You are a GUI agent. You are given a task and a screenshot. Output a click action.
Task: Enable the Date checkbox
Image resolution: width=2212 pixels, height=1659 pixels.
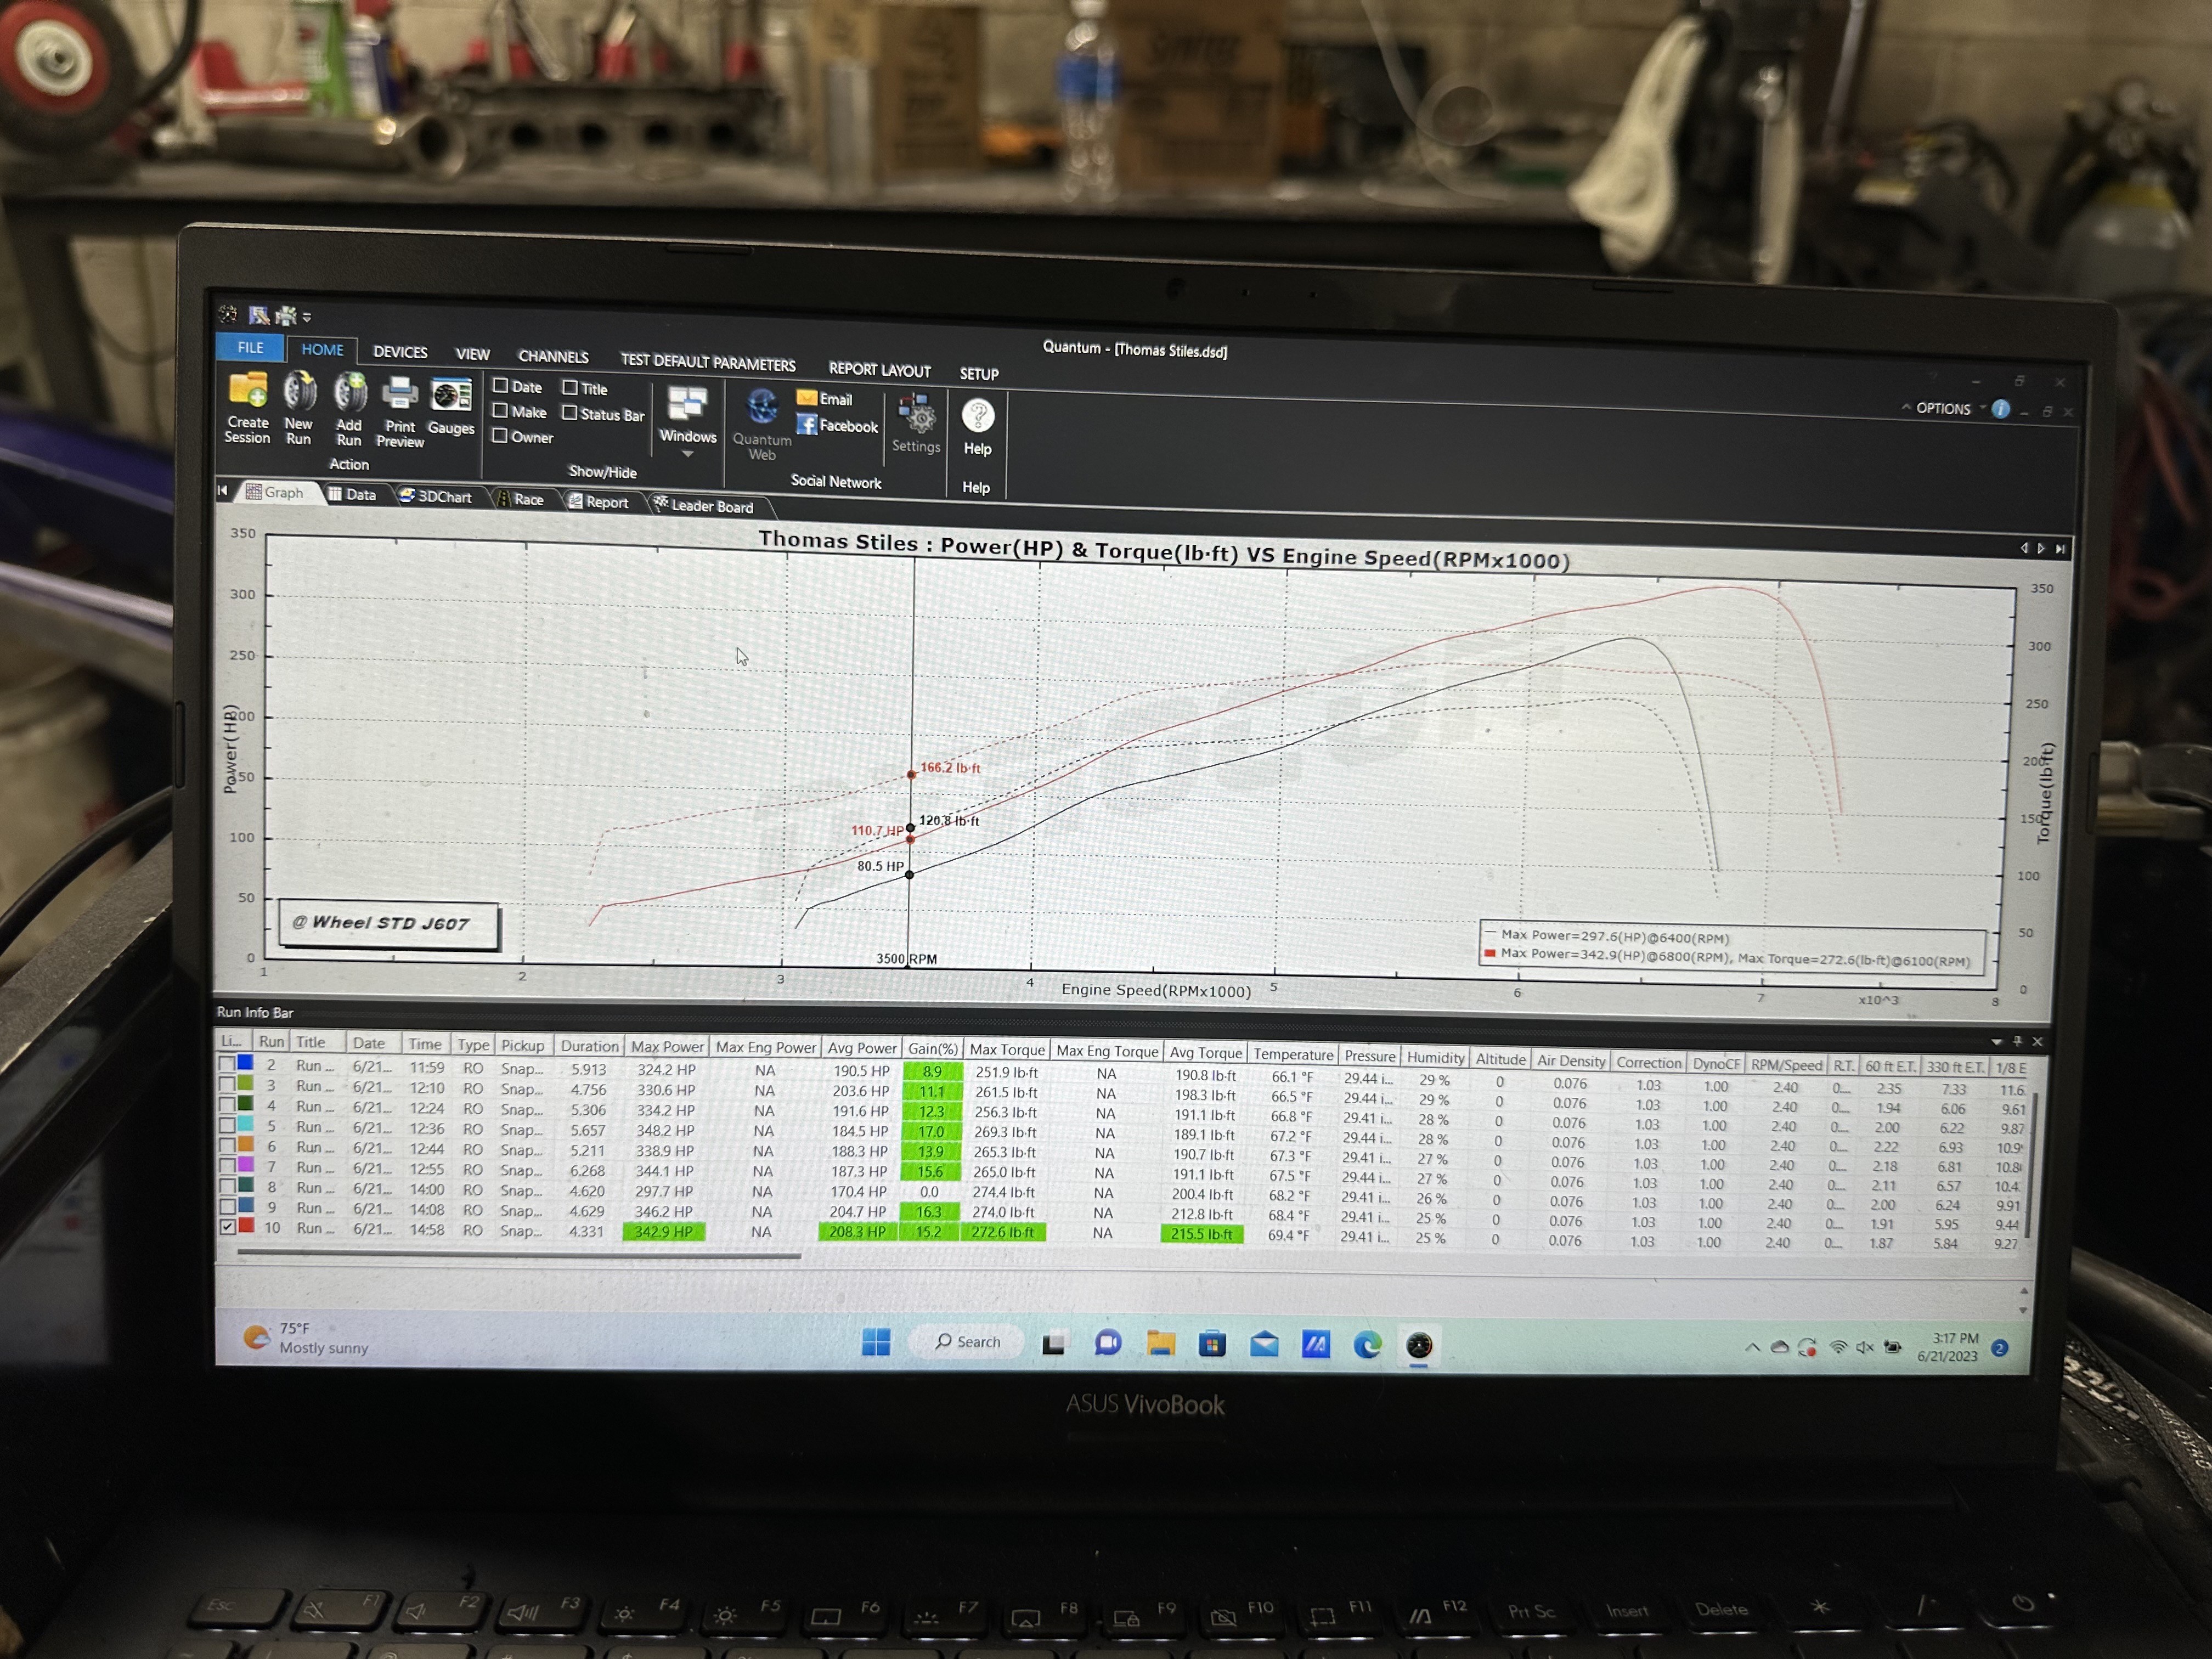point(501,385)
